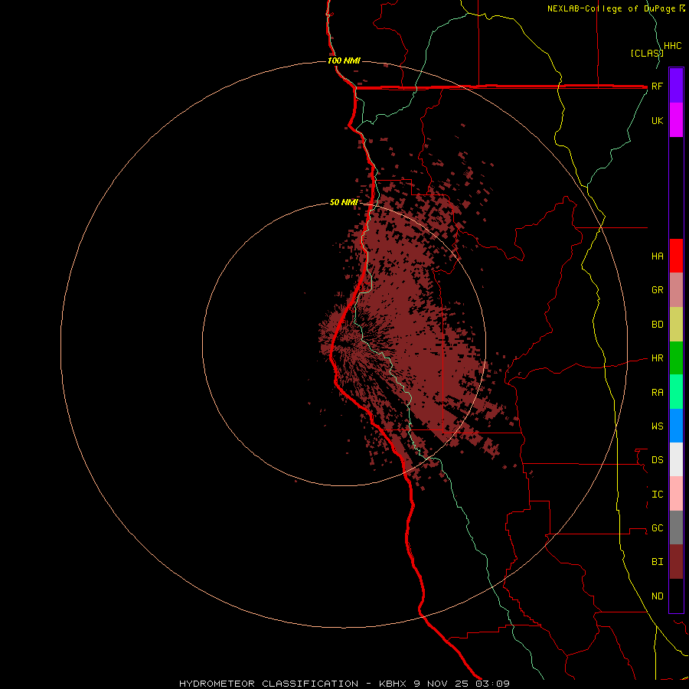Pick the dark green HR swatch
This screenshot has width=689, height=689.
(x=676, y=358)
